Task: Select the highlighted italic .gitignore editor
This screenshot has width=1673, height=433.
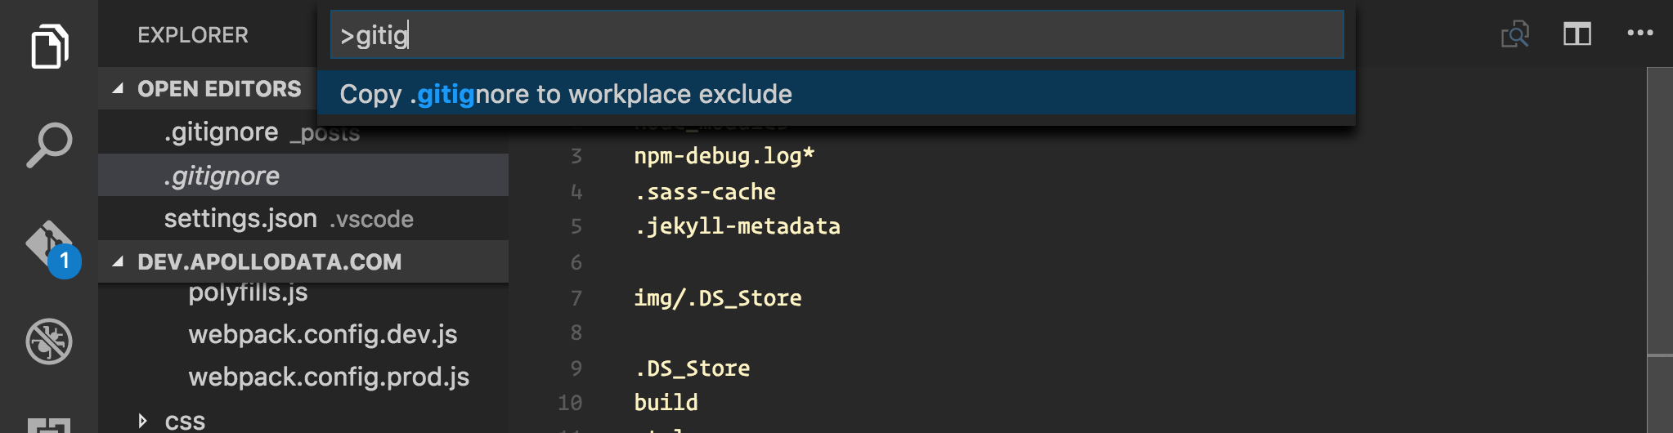Action: pos(303,175)
